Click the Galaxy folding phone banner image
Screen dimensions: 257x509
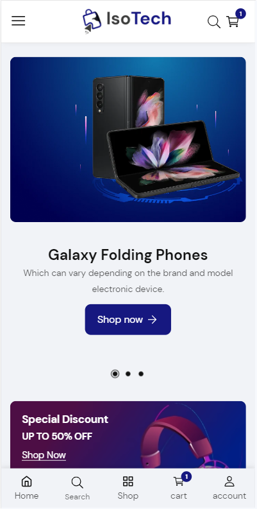click(128, 139)
